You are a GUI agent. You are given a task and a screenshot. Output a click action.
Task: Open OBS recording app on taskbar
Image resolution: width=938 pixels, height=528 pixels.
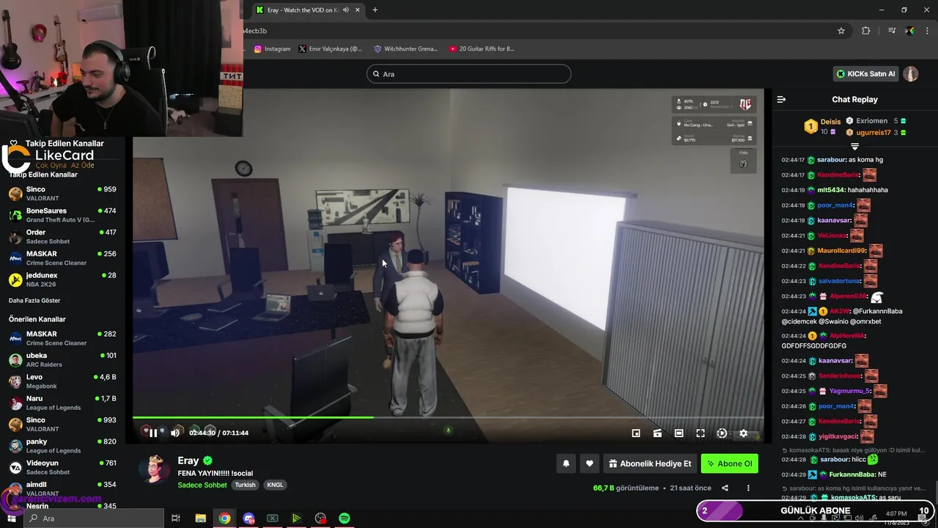click(320, 518)
